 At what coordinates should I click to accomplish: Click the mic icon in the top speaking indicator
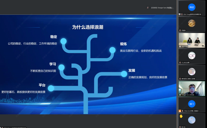coord(148,8)
